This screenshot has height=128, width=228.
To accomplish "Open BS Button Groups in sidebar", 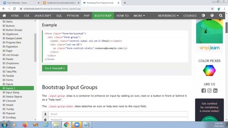I will (x=12, y=30).
